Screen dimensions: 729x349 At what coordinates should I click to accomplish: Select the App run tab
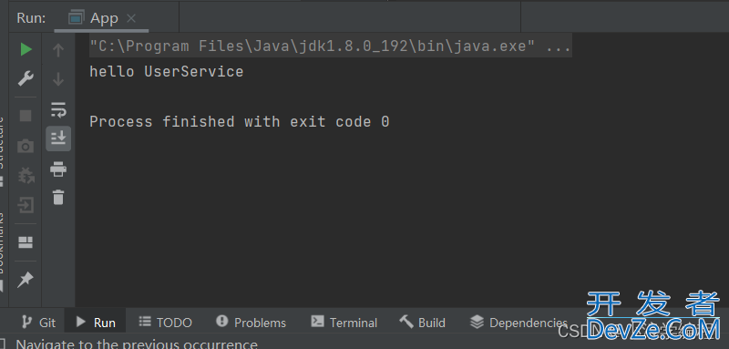click(x=101, y=18)
